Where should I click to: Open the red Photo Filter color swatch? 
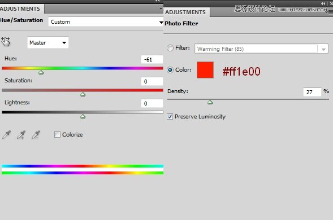coord(205,70)
